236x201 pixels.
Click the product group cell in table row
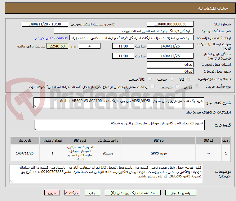click(80, 153)
